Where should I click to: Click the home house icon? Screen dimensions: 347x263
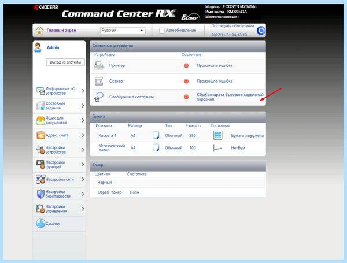(39, 30)
